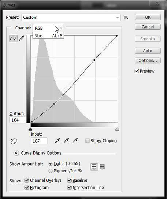Image resolution: width=167 pixels, height=199 pixels.
Task: Open the Options... dialog
Action: coord(148,60)
